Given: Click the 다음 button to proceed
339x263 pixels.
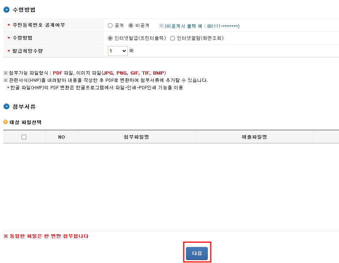Looking at the screenshot, I should pos(197,252).
